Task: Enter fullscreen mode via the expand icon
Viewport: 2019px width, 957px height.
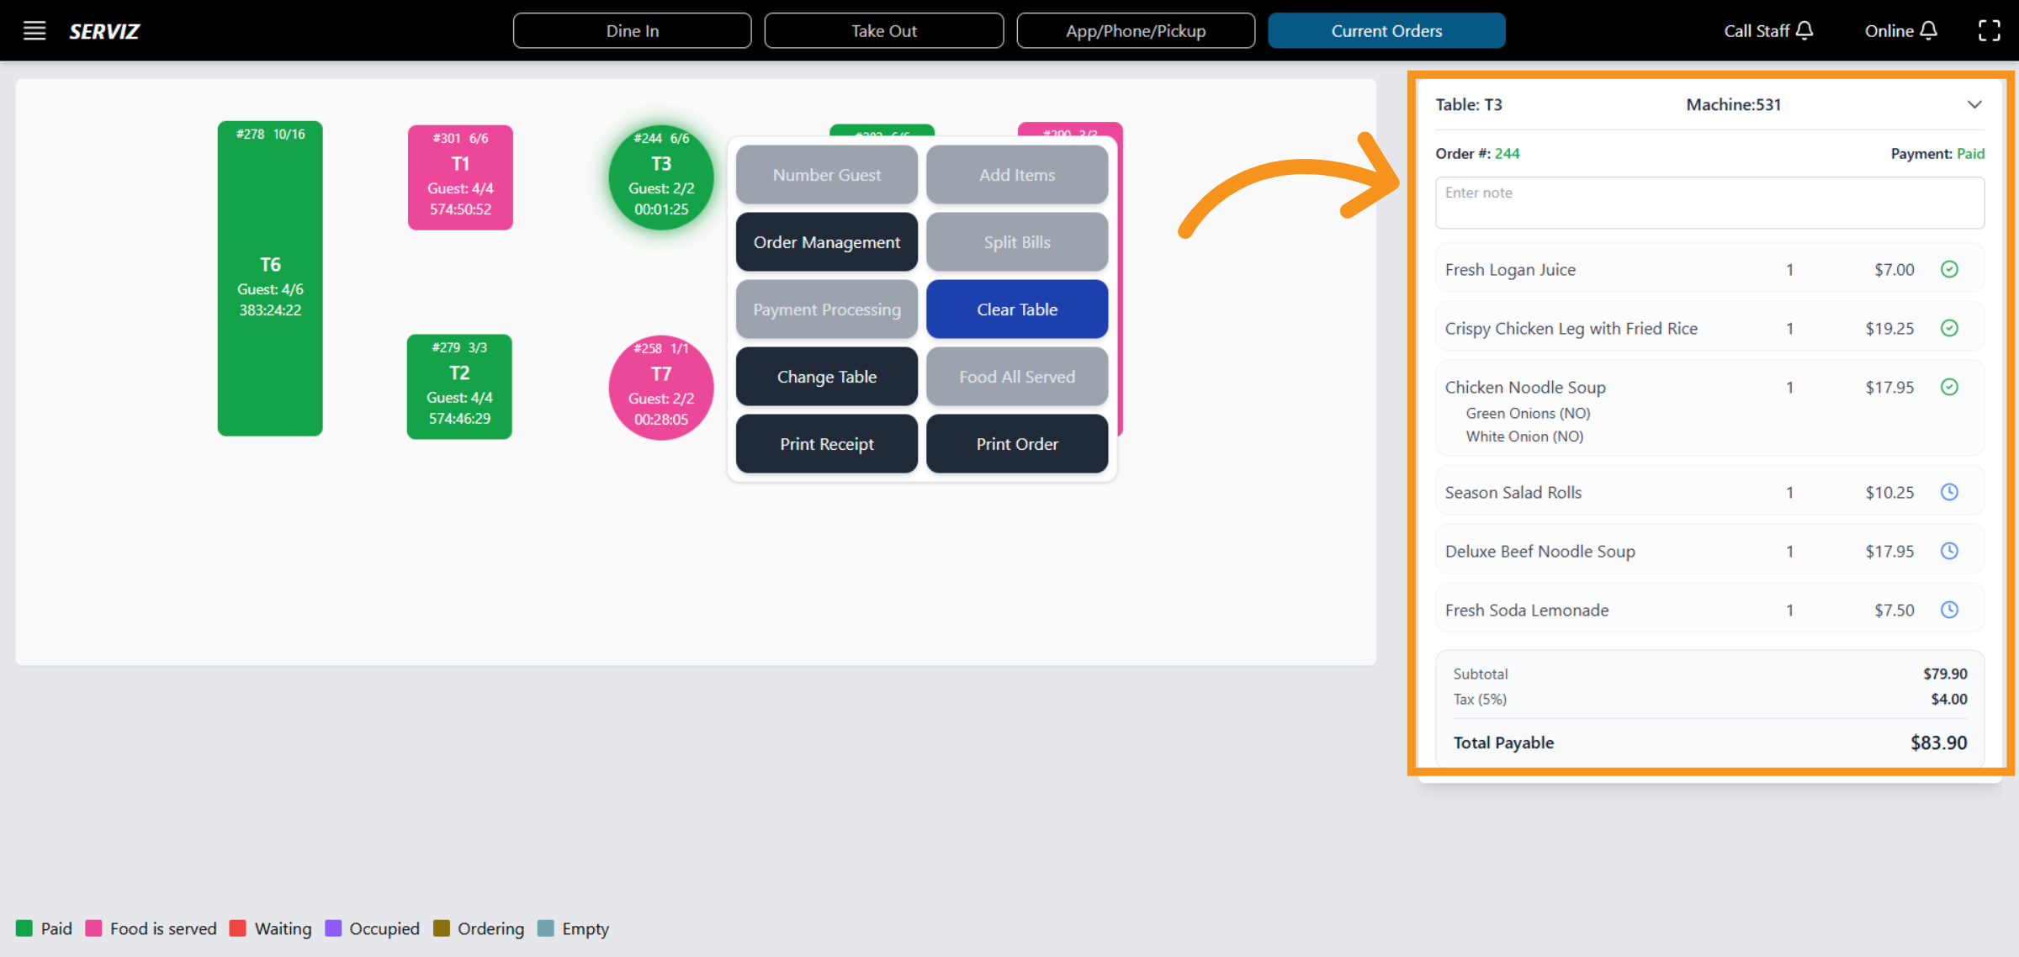Action: tap(1990, 30)
